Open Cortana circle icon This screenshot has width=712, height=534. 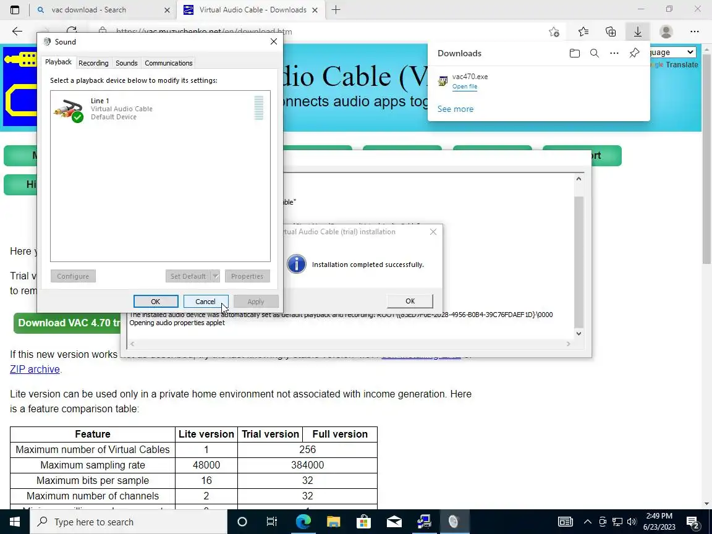click(242, 522)
